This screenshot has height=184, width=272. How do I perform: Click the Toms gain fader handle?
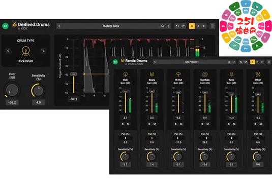(231, 94)
